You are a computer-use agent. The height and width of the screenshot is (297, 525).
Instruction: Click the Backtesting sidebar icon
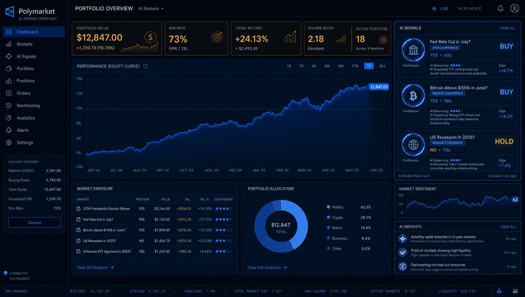point(9,105)
